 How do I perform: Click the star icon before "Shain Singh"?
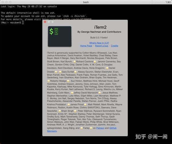pyautogui.click(x=60, y=111)
